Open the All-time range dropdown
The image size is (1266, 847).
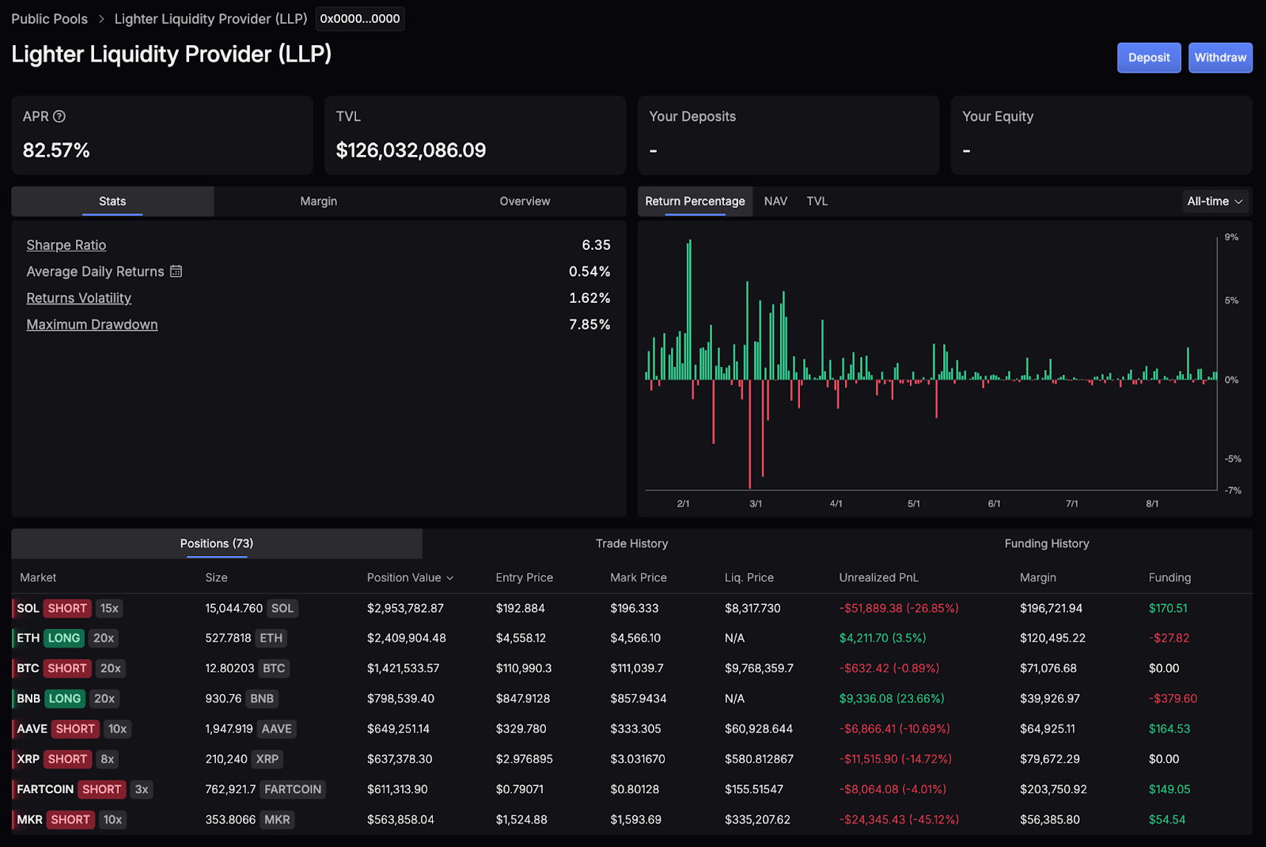pos(1215,202)
